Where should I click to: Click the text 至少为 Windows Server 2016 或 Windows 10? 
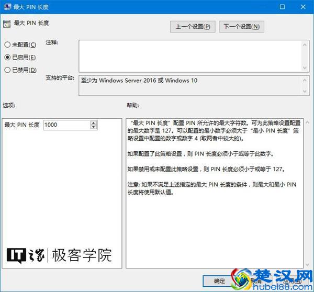click(x=139, y=81)
